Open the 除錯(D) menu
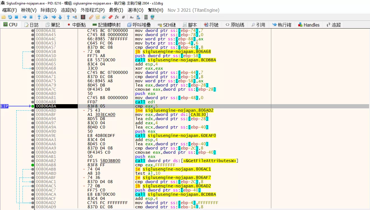 click(x=49, y=10)
